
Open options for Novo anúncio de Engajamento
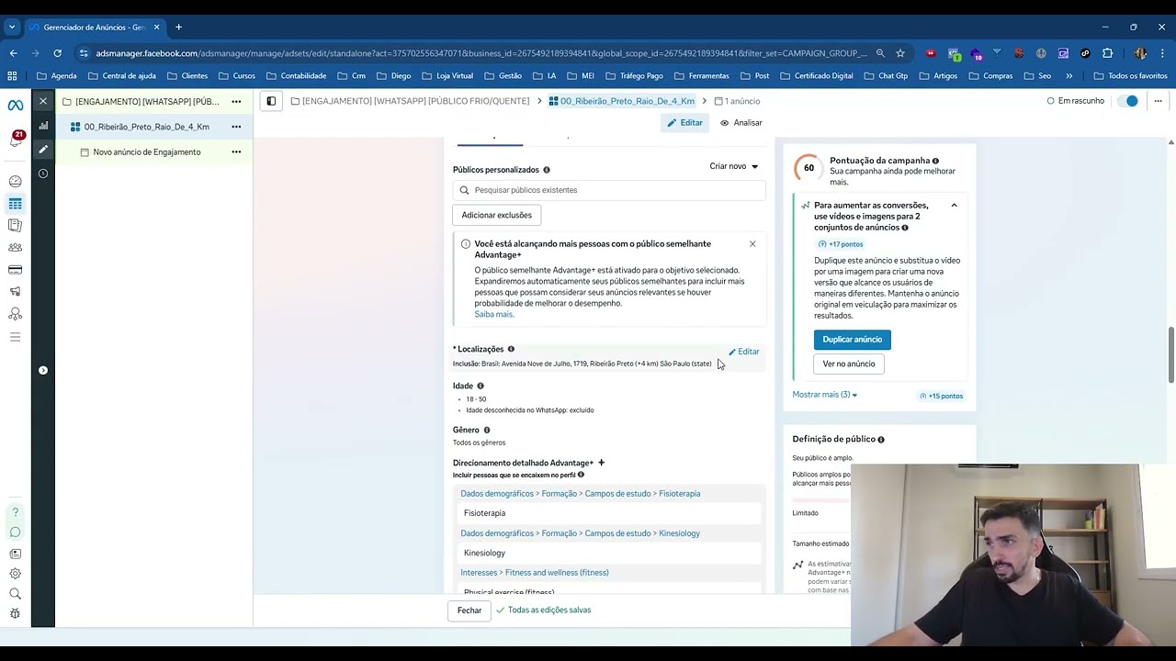[236, 151]
